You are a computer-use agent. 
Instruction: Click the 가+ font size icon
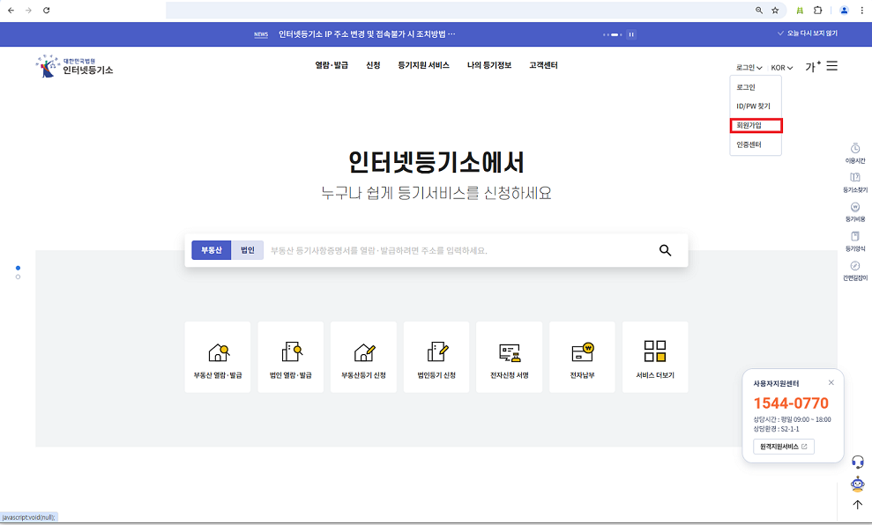click(813, 67)
